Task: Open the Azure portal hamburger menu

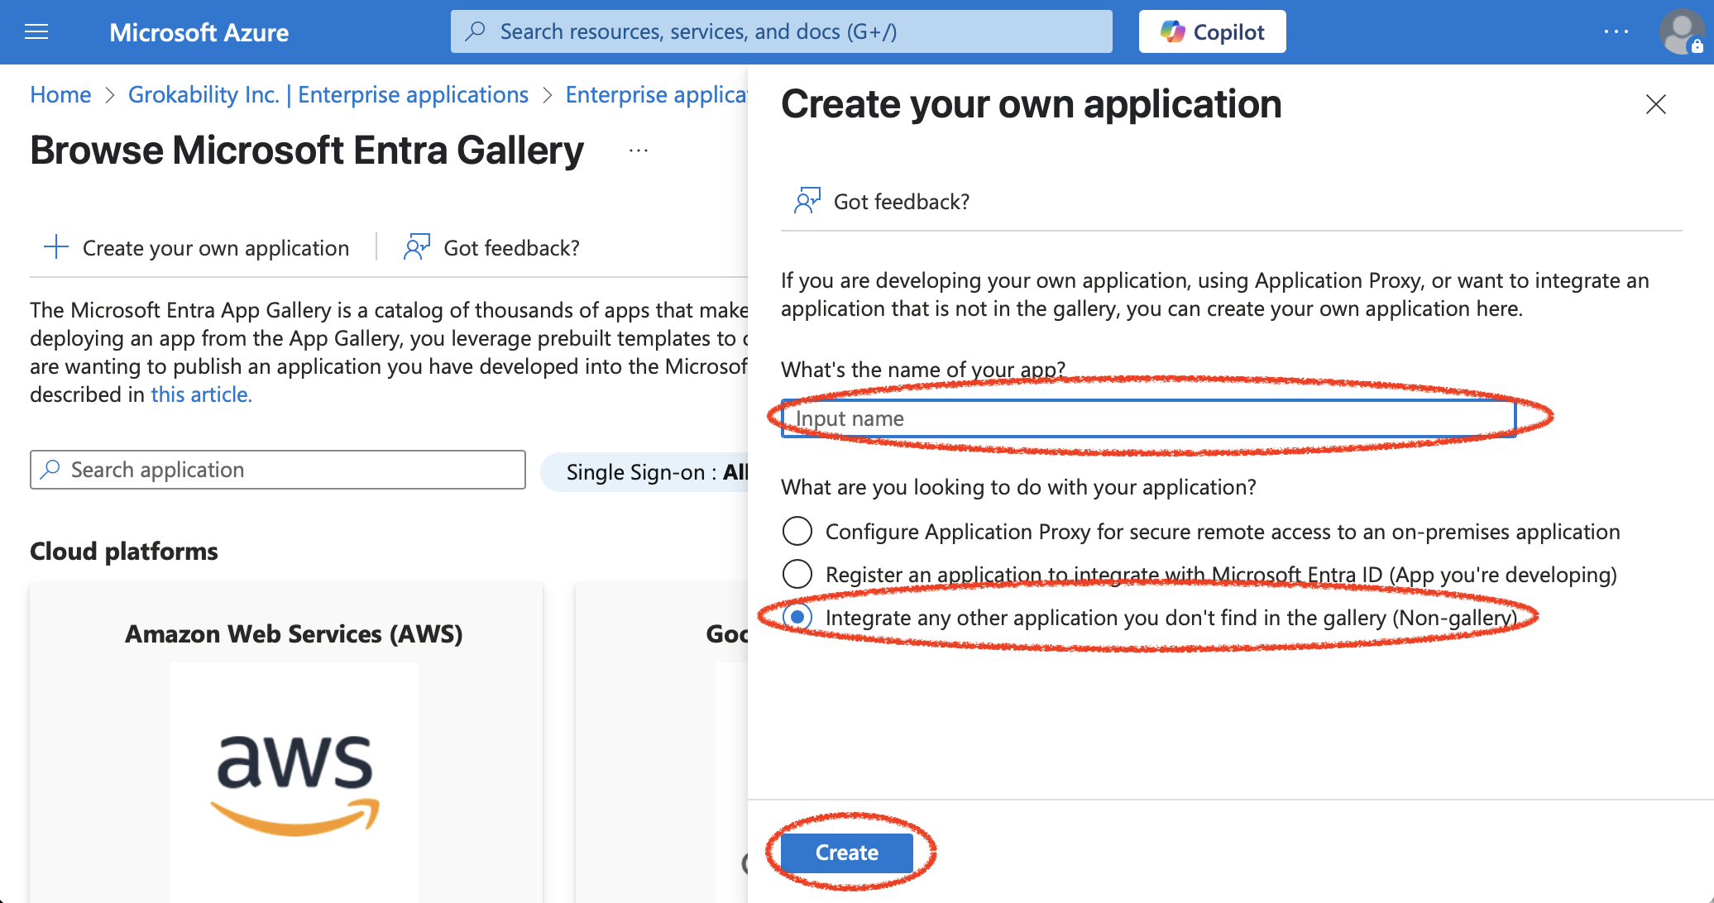Action: (36, 32)
